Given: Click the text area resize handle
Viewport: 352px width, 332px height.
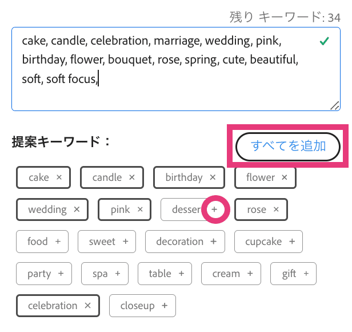Looking at the screenshot, I should [x=335, y=106].
